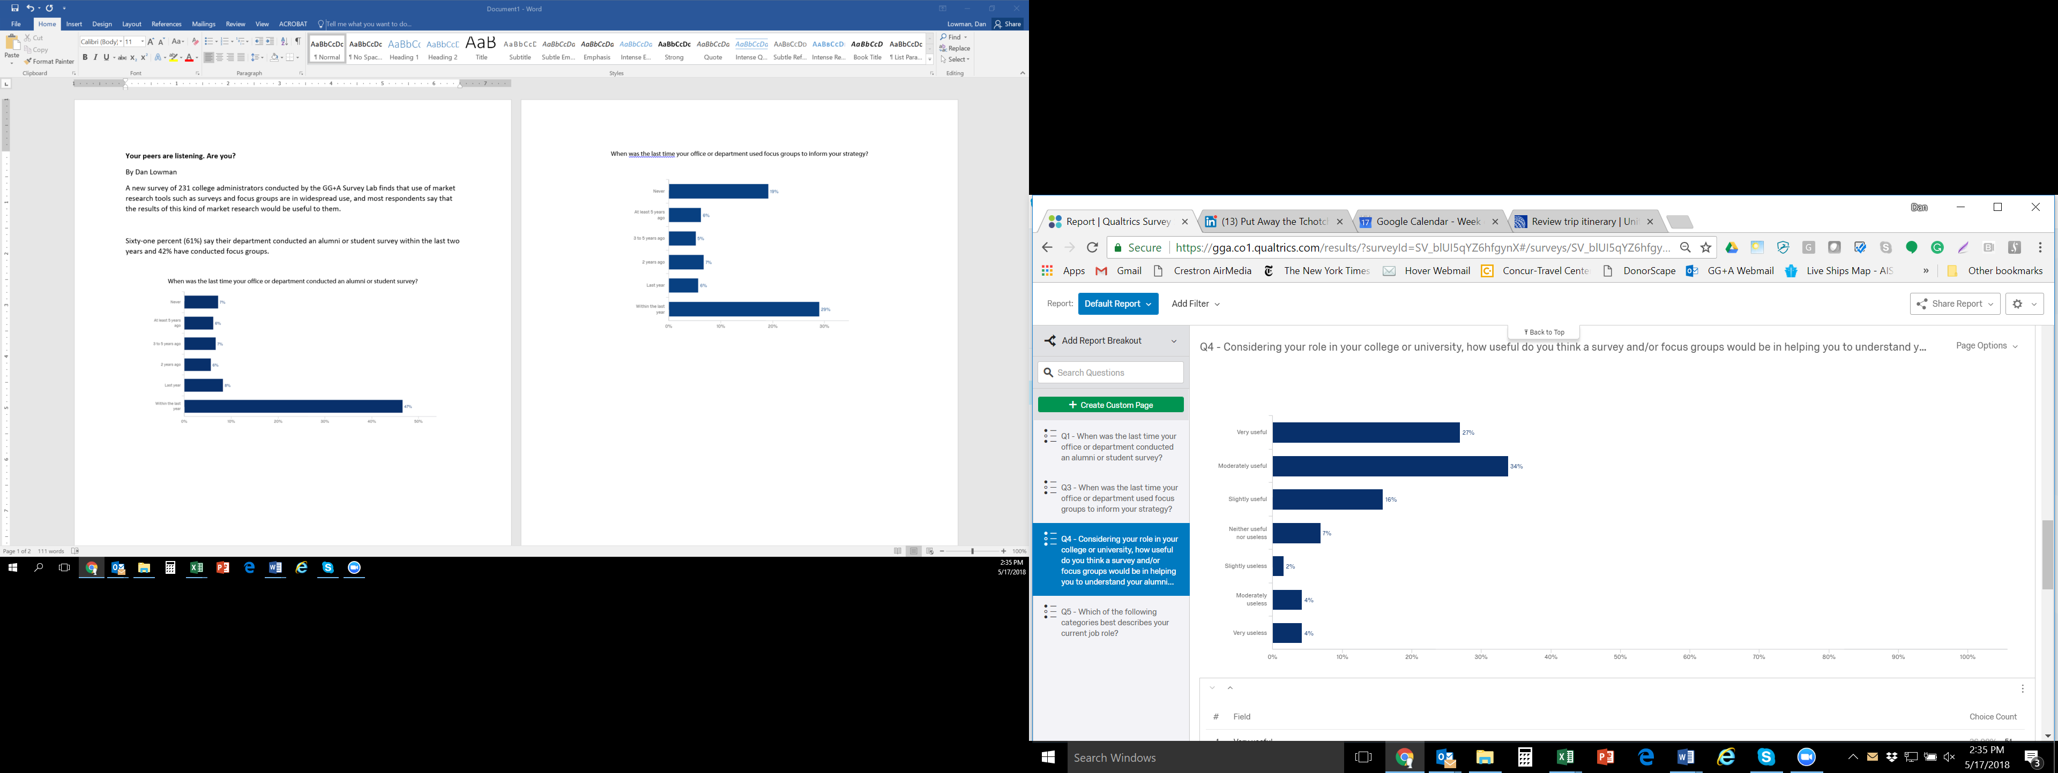Image resolution: width=2058 pixels, height=773 pixels.
Task: Switch to the References tab
Action: [x=166, y=24]
